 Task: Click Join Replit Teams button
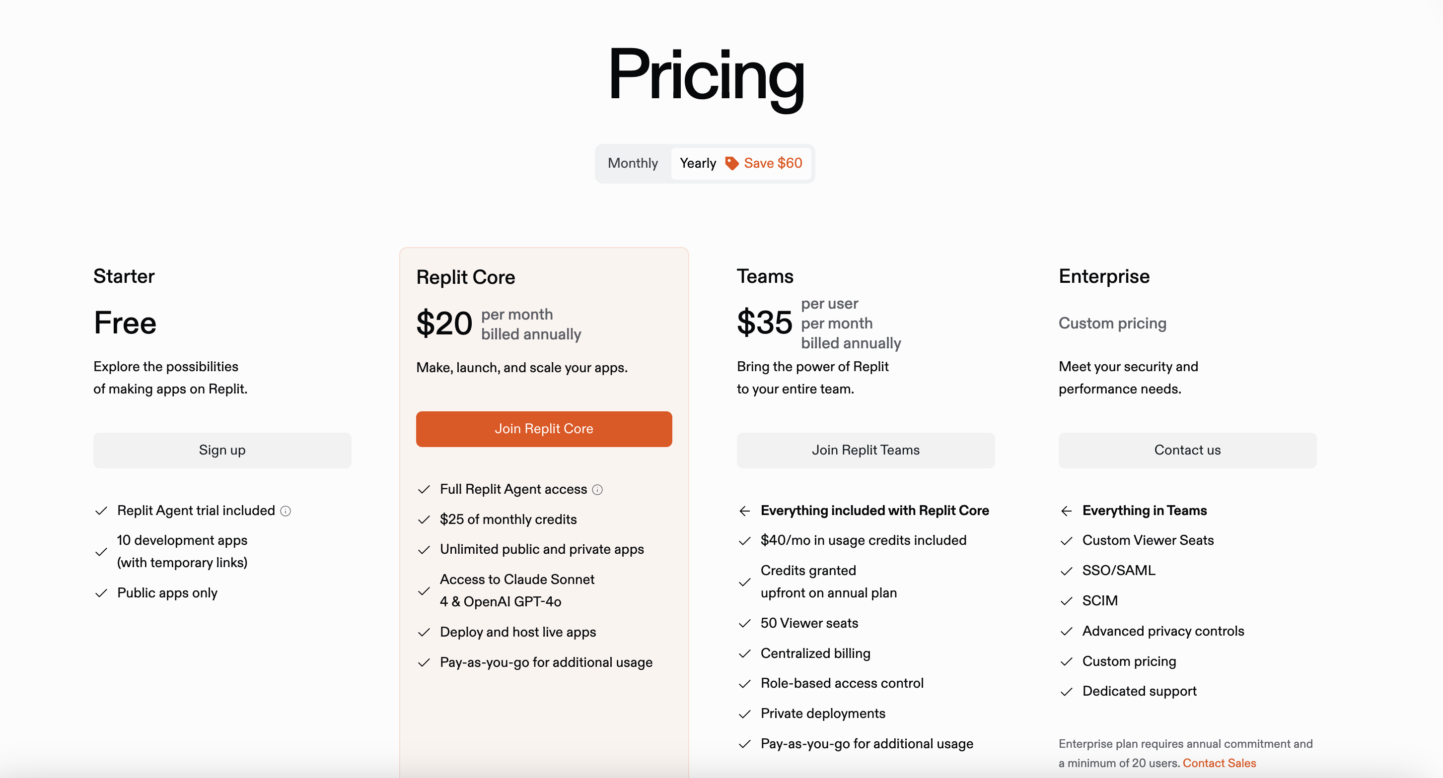pyautogui.click(x=866, y=450)
